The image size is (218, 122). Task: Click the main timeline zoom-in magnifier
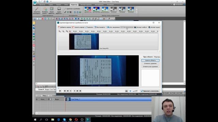click(38, 86)
